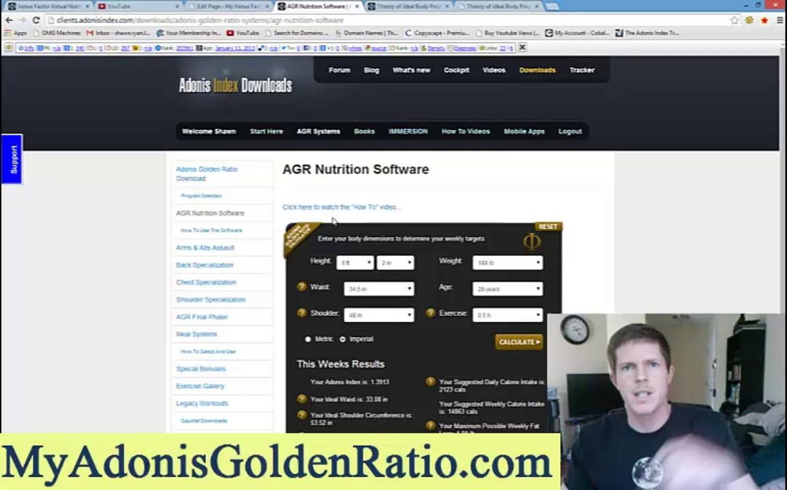Screen dimensions: 787x490
Task: Open the Special Bonuses sidebar link
Action: tap(200, 369)
